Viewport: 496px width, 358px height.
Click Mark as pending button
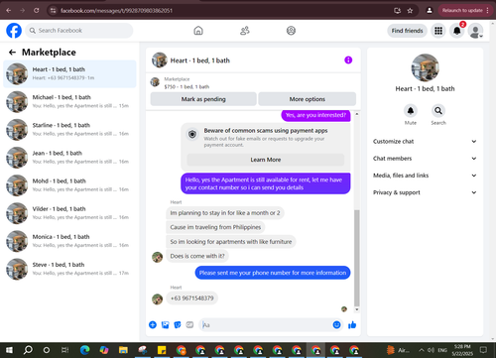click(x=203, y=99)
